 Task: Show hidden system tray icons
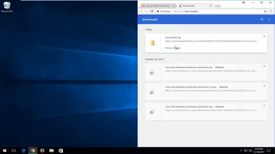pyautogui.click(x=241, y=151)
